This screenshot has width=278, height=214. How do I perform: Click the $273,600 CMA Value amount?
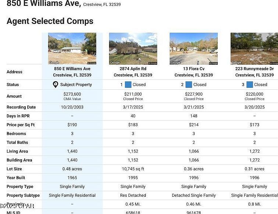72,94
